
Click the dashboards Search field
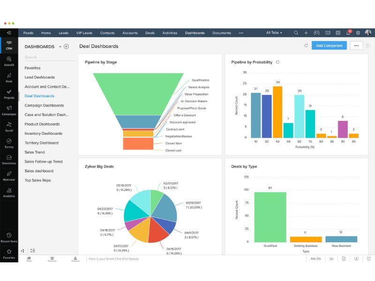click(49, 57)
